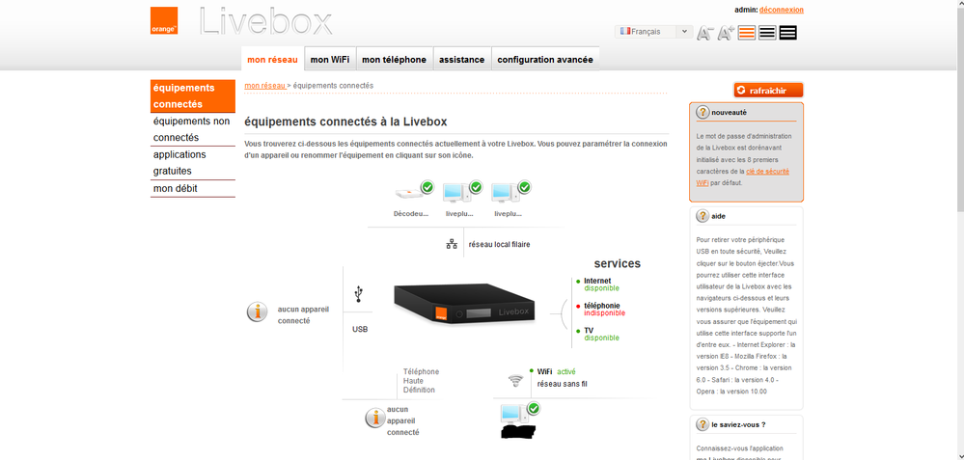
Task: Open the Français language dropdown
Action: pyautogui.click(x=653, y=31)
